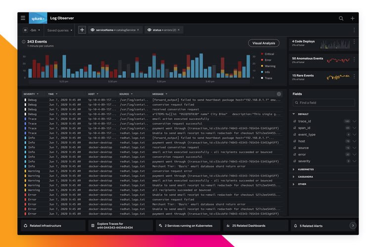This screenshot has width=376, height=247.
Task: Open the hamburger navigation menu
Action: tap(23, 18)
